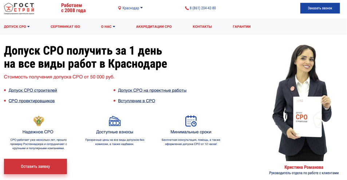Click the phone handset icon
The width and height of the screenshot is (347, 180).
187,8
